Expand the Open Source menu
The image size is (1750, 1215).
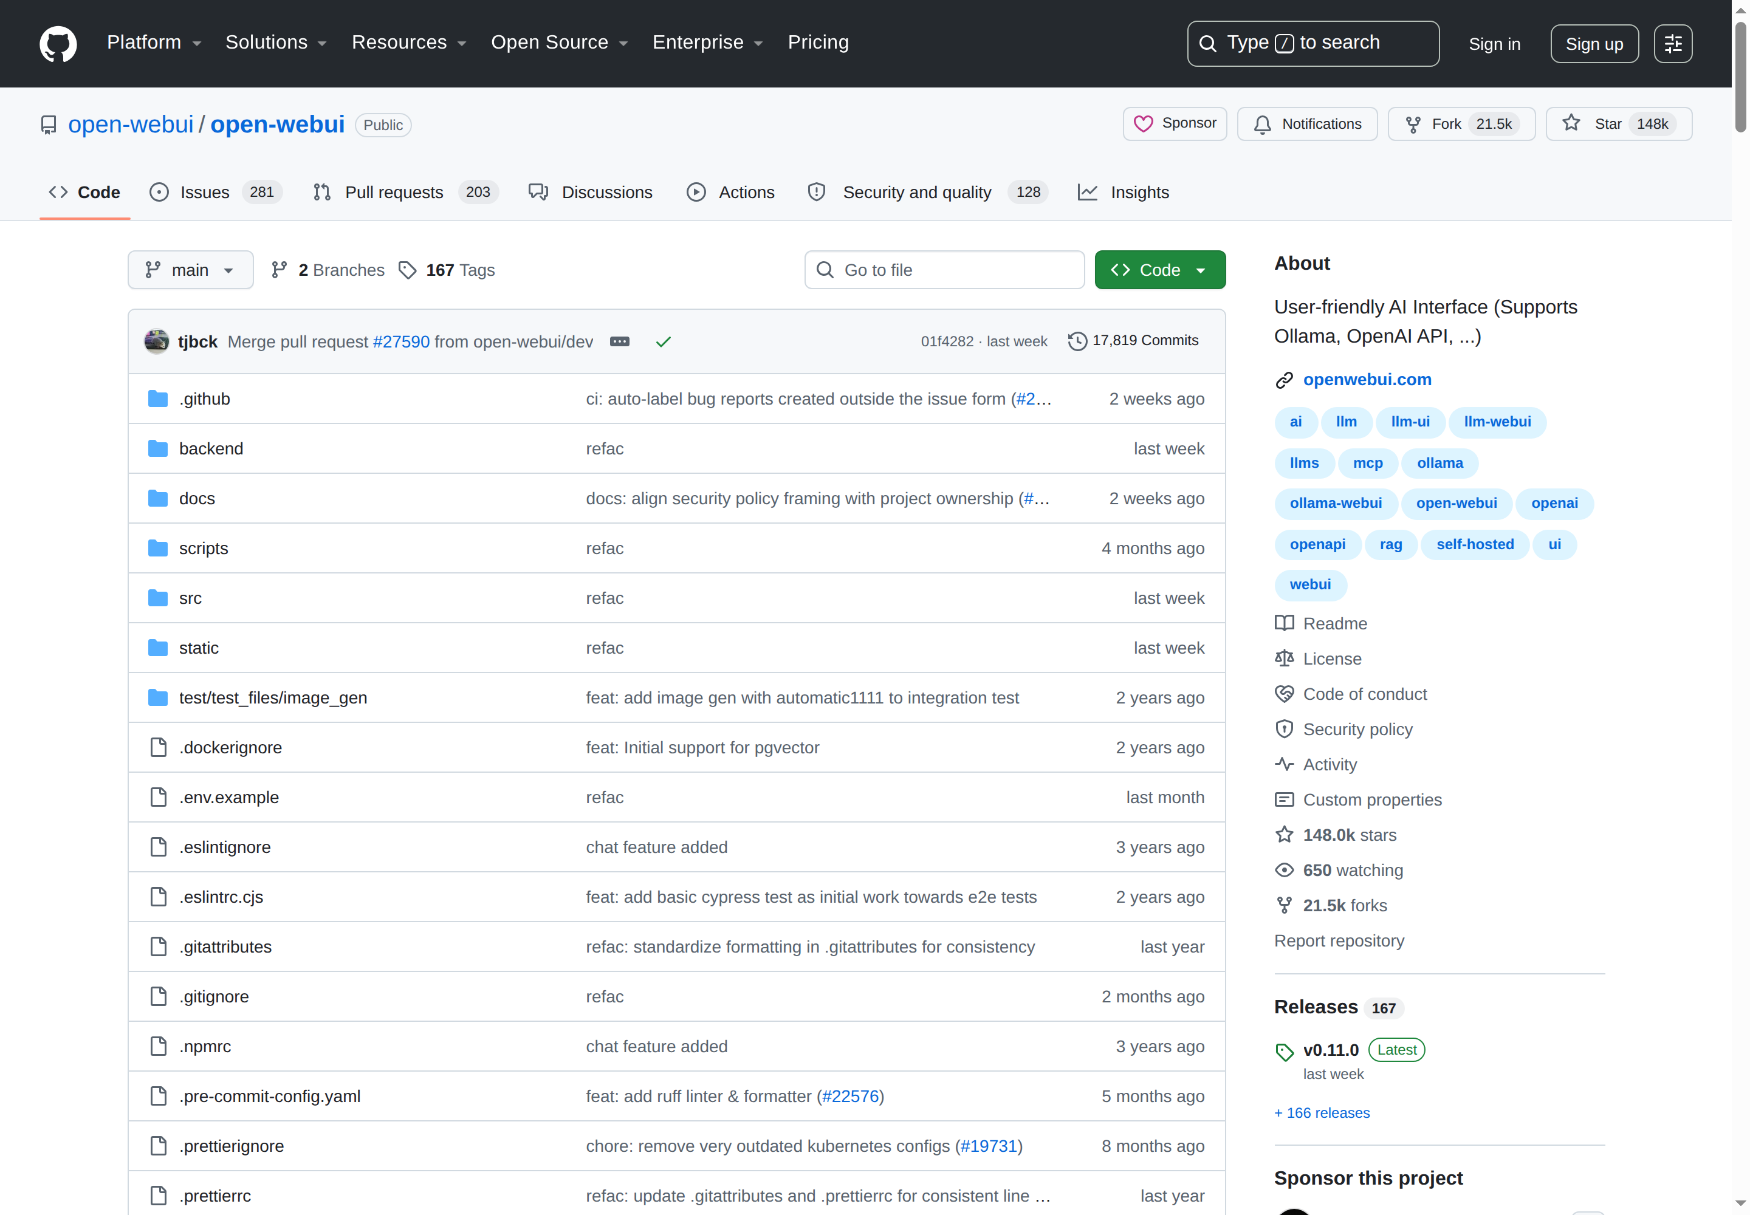tap(560, 43)
